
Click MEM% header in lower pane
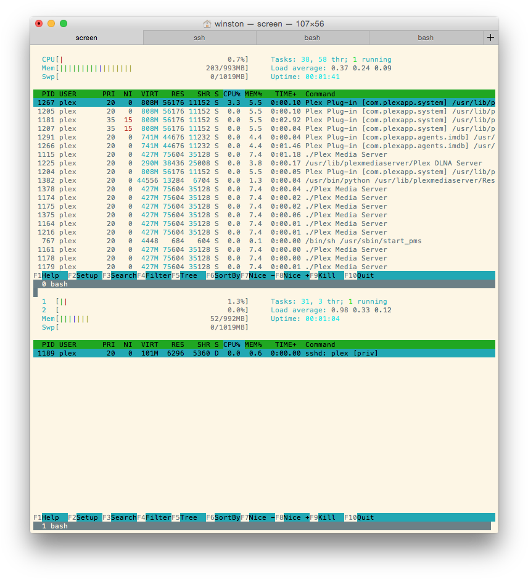click(x=253, y=344)
